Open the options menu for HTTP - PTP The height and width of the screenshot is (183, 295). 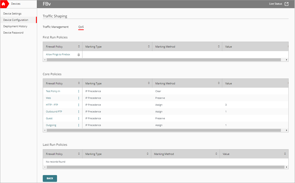pyautogui.click(x=79, y=105)
